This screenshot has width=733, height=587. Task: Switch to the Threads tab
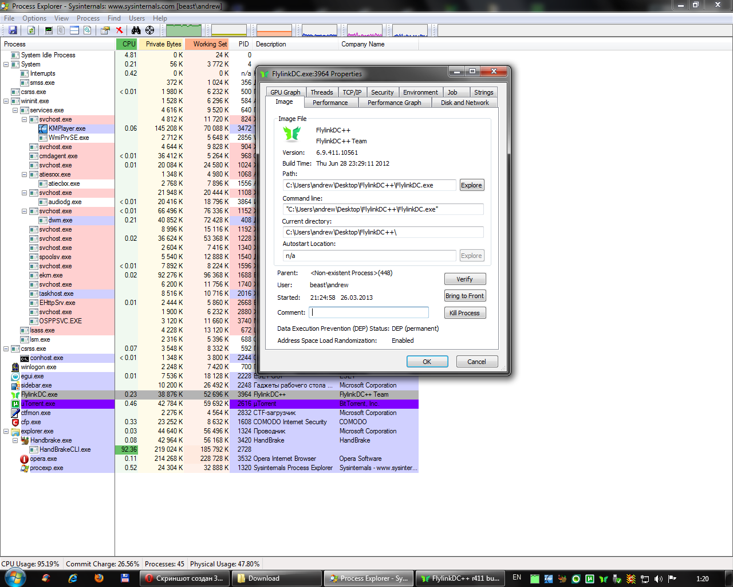tap(321, 92)
